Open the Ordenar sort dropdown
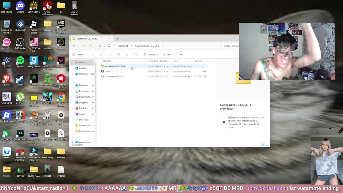The height and width of the screenshot is (193, 343). [151, 55]
